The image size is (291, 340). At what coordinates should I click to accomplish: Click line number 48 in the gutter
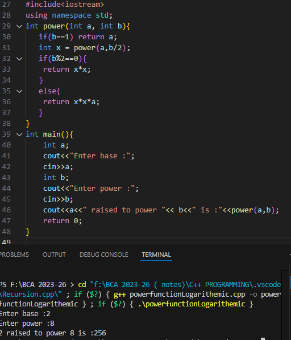pos(6,232)
